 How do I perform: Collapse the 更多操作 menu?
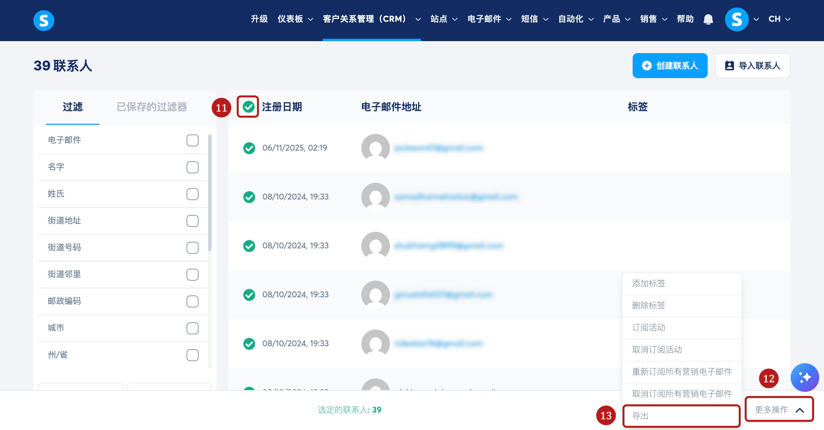coord(779,409)
